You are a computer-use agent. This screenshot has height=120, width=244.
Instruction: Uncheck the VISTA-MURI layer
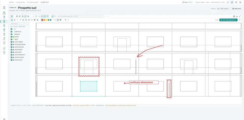[11, 52]
